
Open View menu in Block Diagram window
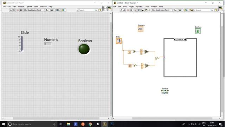[125, 7]
